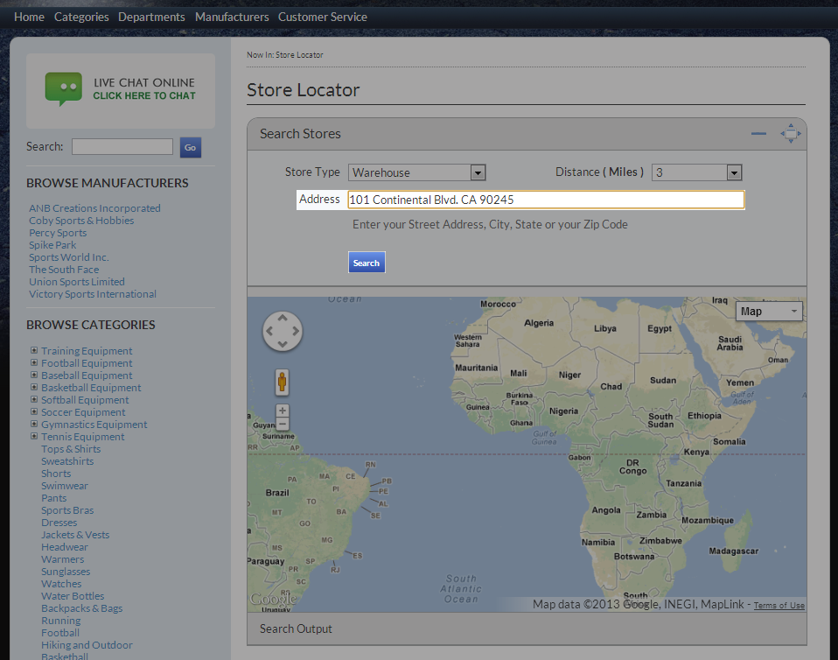The width and height of the screenshot is (838, 660).
Task: Zoom out the map with minus button
Action: click(283, 425)
